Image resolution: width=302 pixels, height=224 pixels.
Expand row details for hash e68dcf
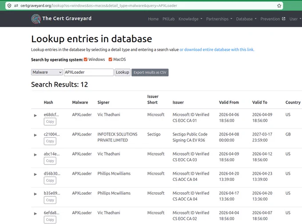[x=35, y=116]
